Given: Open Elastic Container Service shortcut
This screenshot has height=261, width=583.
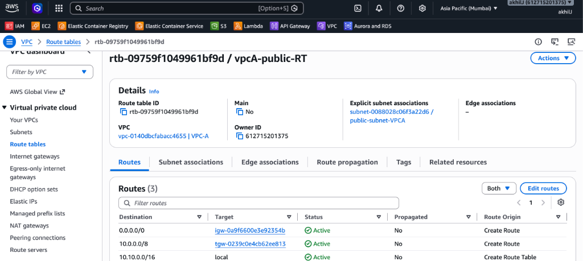Looking at the screenshot, I should (169, 26).
